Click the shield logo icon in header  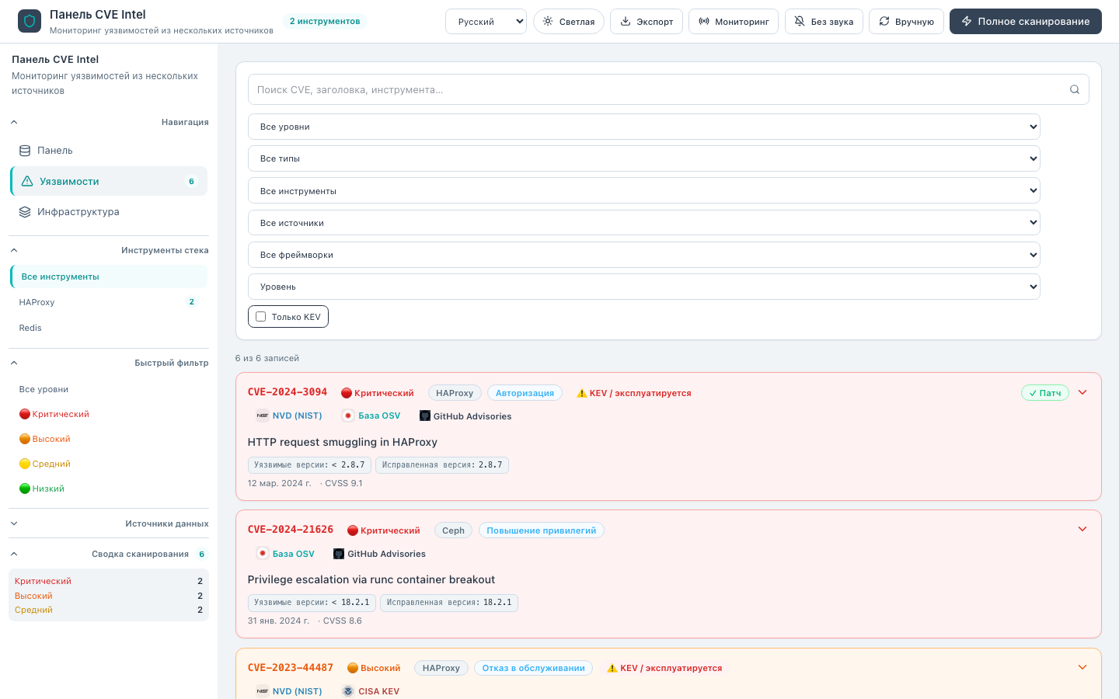[x=30, y=21]
